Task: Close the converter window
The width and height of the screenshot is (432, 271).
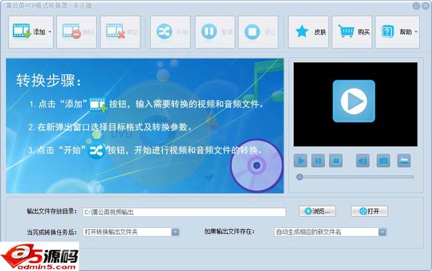Action: click(x=425, y=6)
